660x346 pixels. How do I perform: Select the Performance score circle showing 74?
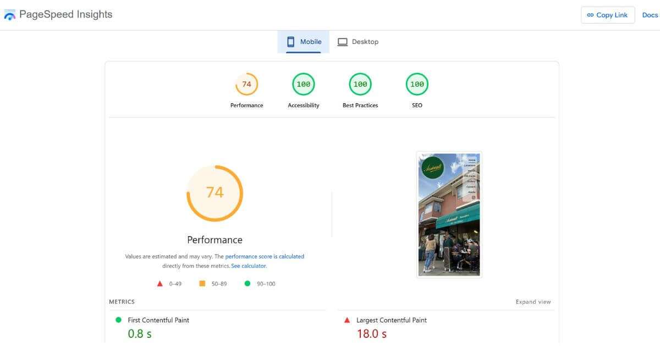tap(246, 84)
